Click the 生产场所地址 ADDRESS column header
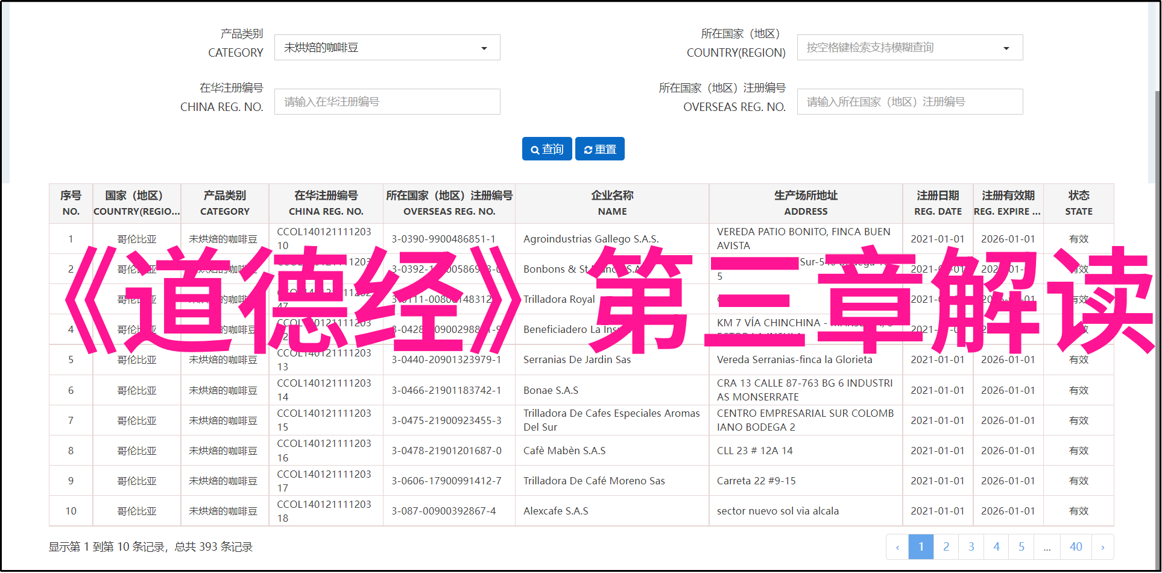Screen dimensions: 1162x573 [x=806, y=203]
